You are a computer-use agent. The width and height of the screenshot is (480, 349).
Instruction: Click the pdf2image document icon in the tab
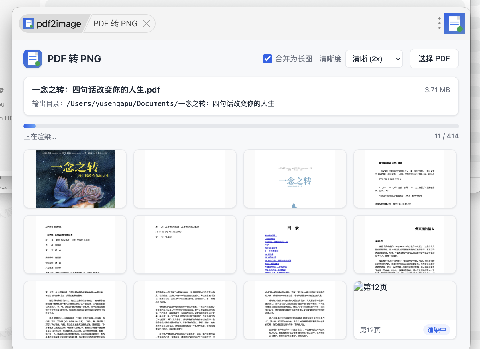pos(29,23)
